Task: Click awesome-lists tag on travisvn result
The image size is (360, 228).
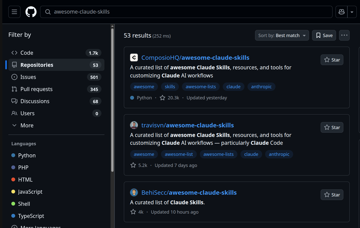Action: coord(218,154)
